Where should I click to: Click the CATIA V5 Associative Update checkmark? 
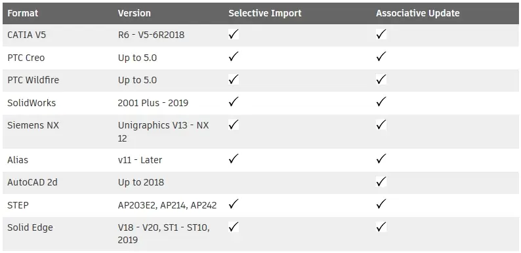pos(381,34)
